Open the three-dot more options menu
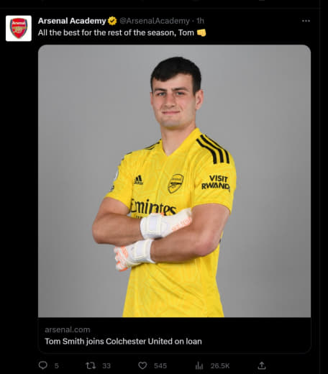This screenshot has height=374, width=328. (306, 21)
